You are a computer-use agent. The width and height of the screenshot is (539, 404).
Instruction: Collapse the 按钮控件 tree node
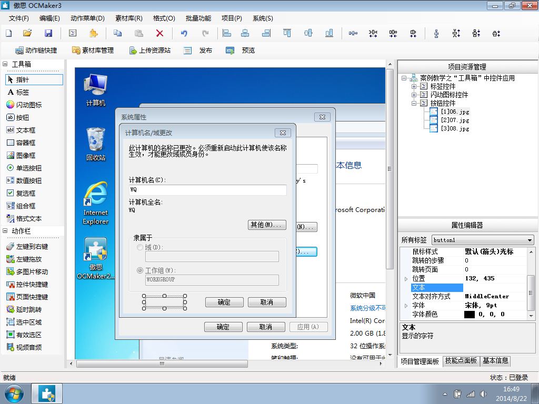click(414, 103)
